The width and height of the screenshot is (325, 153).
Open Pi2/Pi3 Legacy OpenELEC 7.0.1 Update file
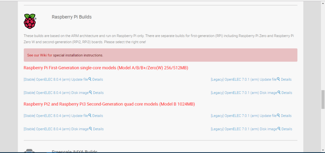pyautogui.click(x=243, y=116)
